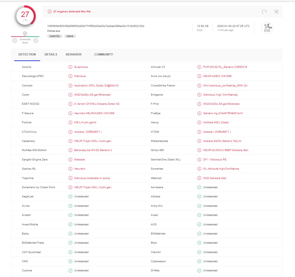Click the 'ZoneAlarm by Check Point' engine name
Screen dimensions: 295x277
point(38,187)
